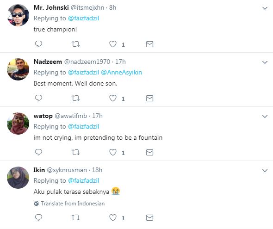273x229 pixels.
Task: Like watop's 'im not crying' tweet
Action: point(113,152)
